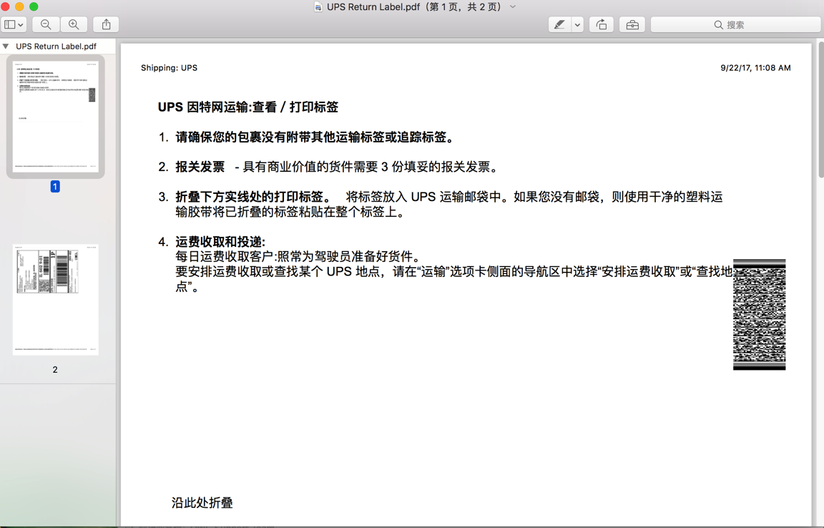Click the text '报关发票'

point(200,167)
